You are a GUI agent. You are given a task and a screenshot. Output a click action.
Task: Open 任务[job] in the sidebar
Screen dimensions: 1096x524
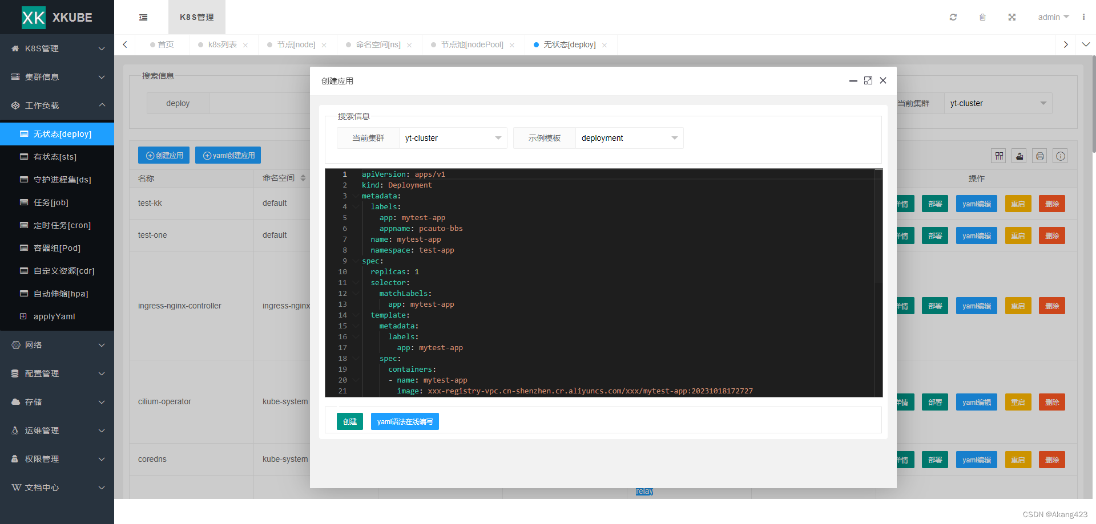tap(57, 202)
